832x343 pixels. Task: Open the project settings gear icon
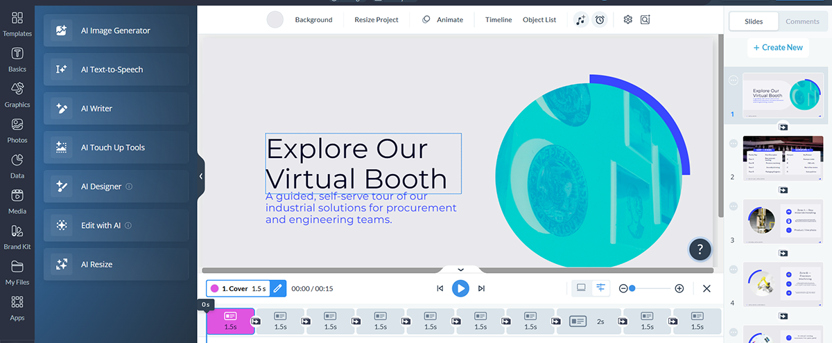pos(628,20)
